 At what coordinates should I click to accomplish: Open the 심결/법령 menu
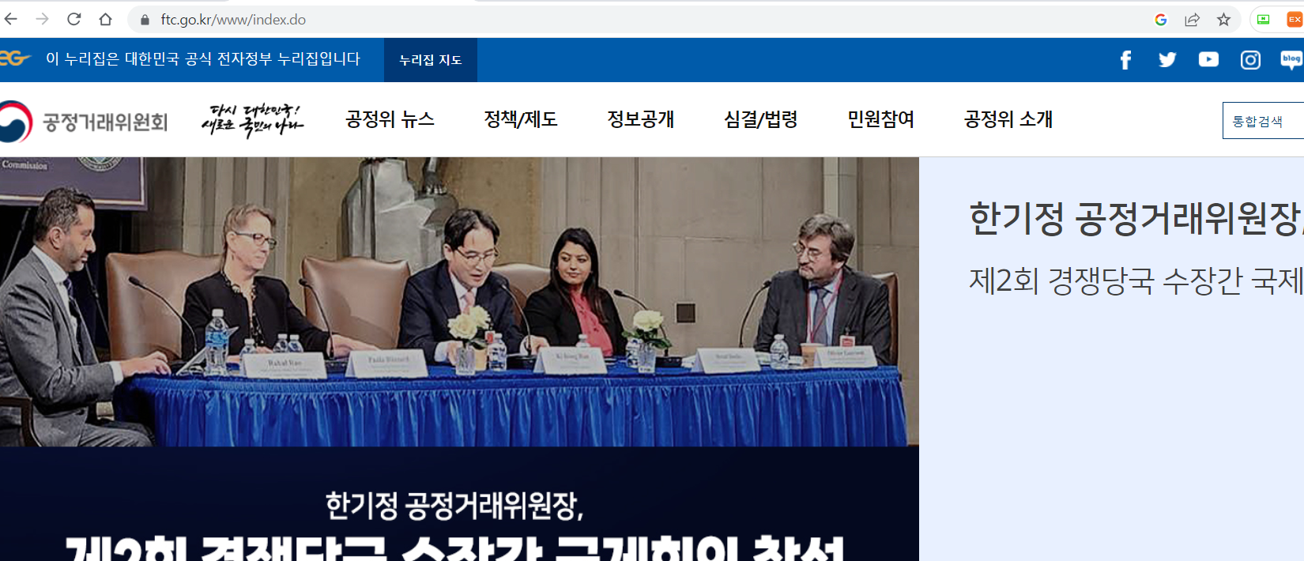[x=760, y=119]
